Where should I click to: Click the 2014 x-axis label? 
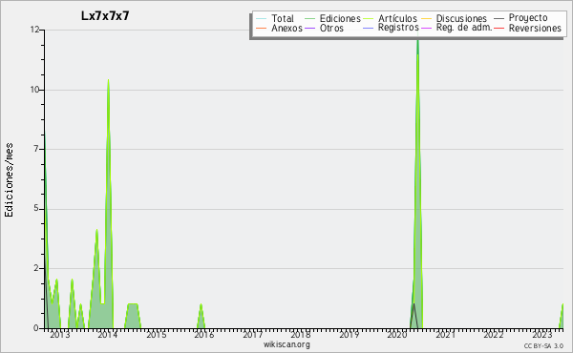tap(107, 335)
